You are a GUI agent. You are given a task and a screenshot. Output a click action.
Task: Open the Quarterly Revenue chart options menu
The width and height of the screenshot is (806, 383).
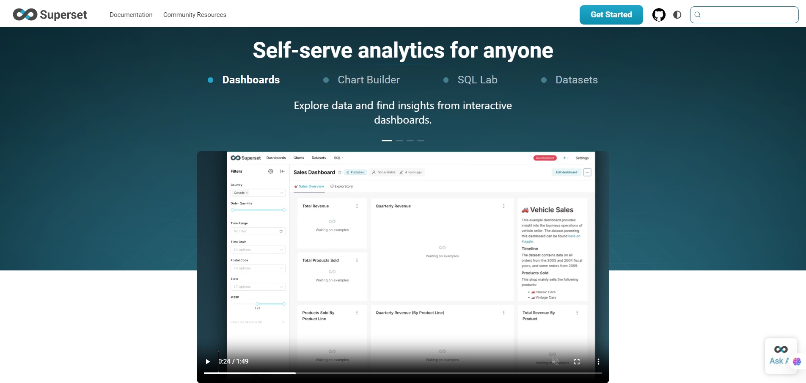(504, 206)
